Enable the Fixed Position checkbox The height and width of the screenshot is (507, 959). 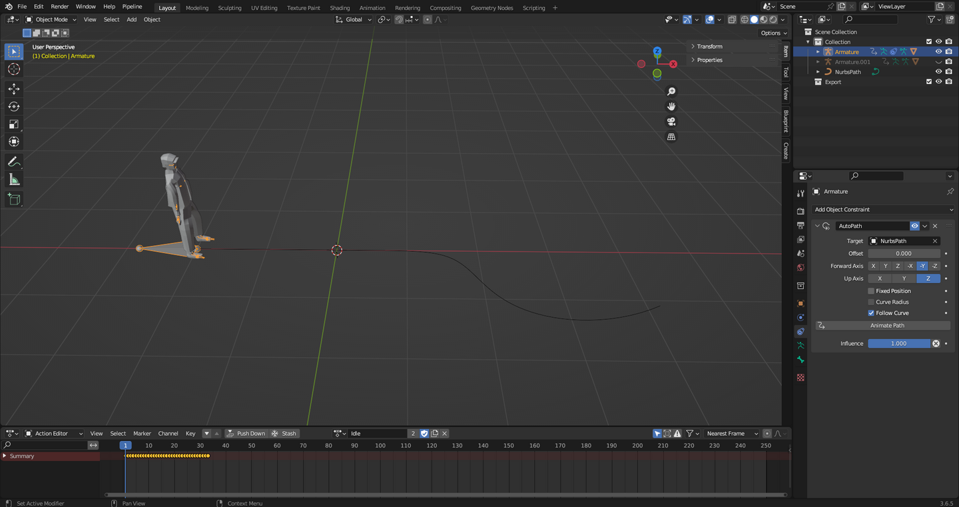coord(871,291)
